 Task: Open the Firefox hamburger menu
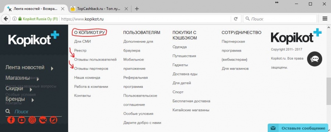(x=325, y=19)
